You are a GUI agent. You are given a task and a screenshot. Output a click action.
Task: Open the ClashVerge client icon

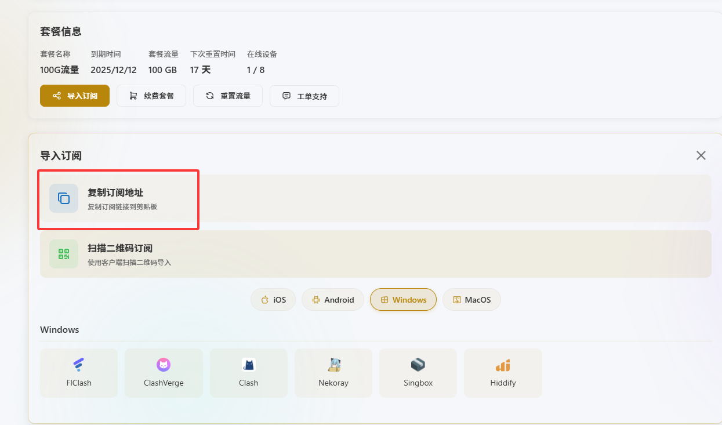164,365
